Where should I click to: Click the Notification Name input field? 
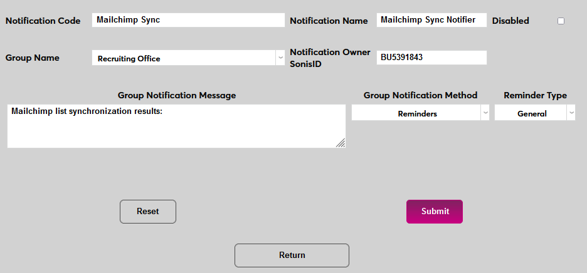pos(431,20)
